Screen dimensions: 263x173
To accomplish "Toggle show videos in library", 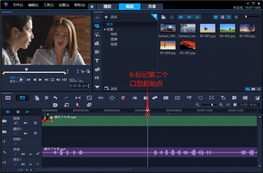I will tap(181, 17).
